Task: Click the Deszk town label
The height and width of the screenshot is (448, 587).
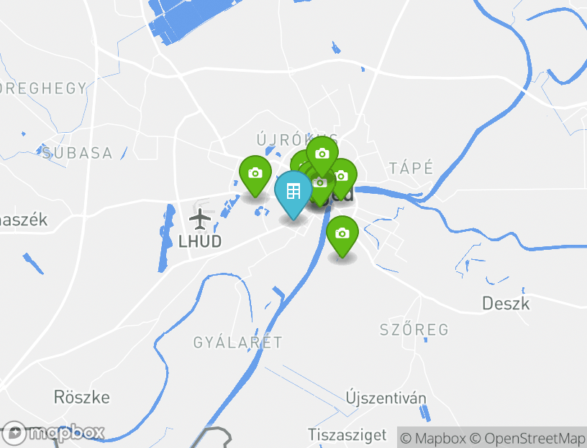Action: (x=506, y=304)
